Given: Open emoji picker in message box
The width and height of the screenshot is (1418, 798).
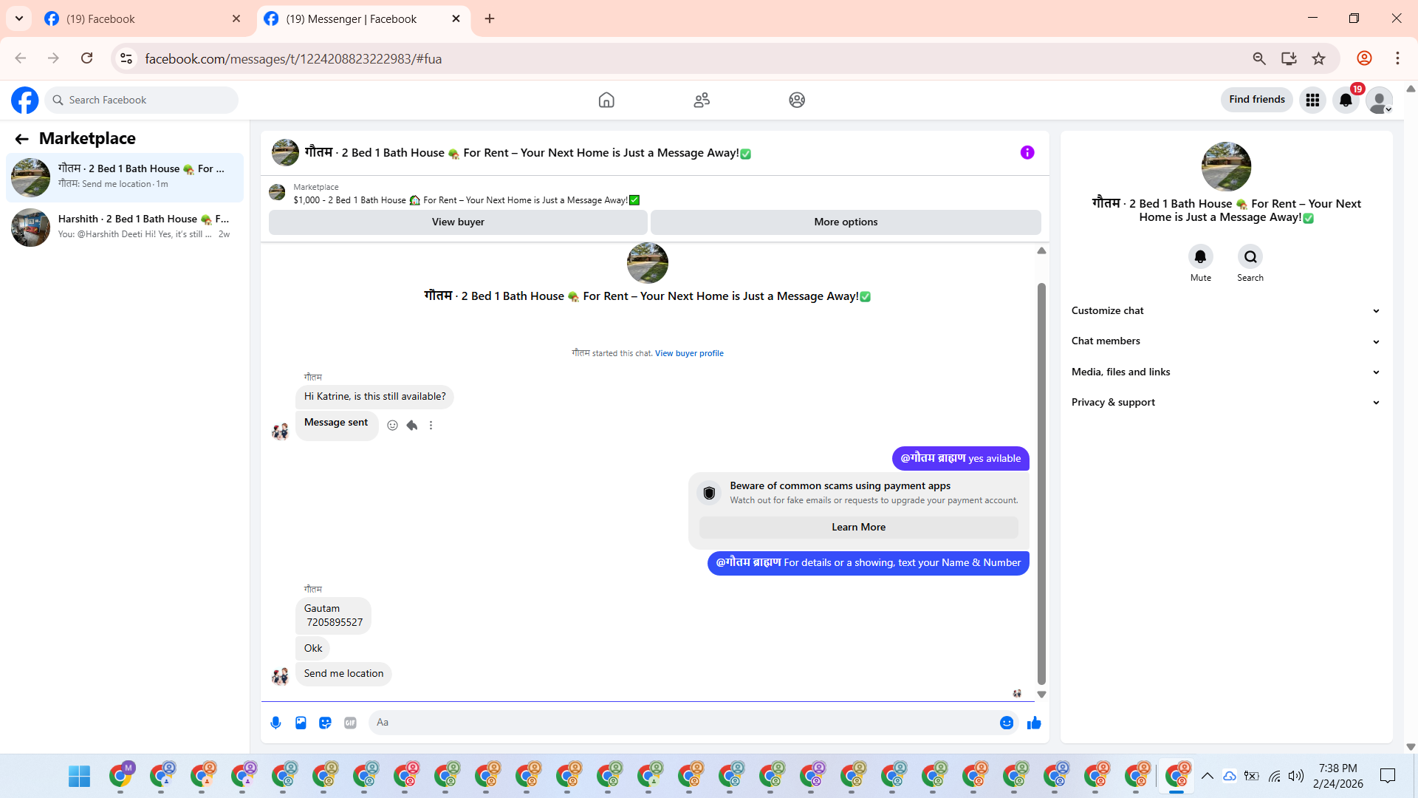Looking at the screenshot, I should (1006, 723).
